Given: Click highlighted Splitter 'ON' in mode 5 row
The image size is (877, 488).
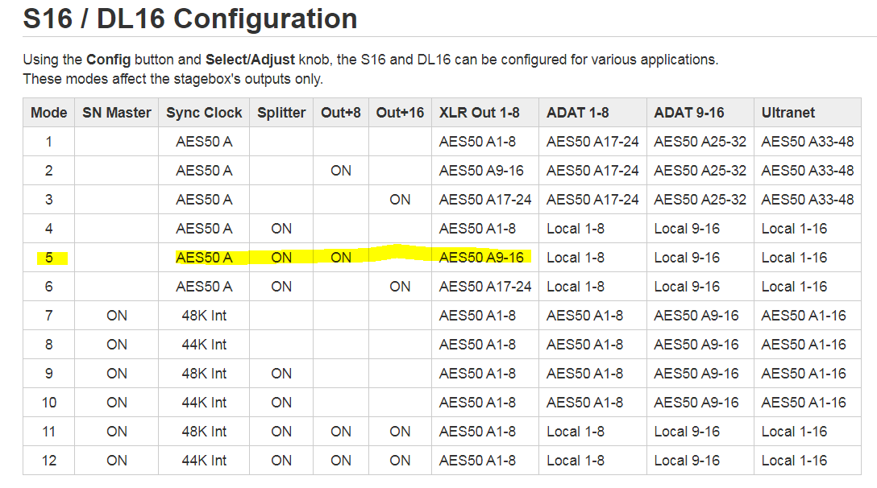Looking at the screenshot, I should pyautogui.click(x=281, y=258).
